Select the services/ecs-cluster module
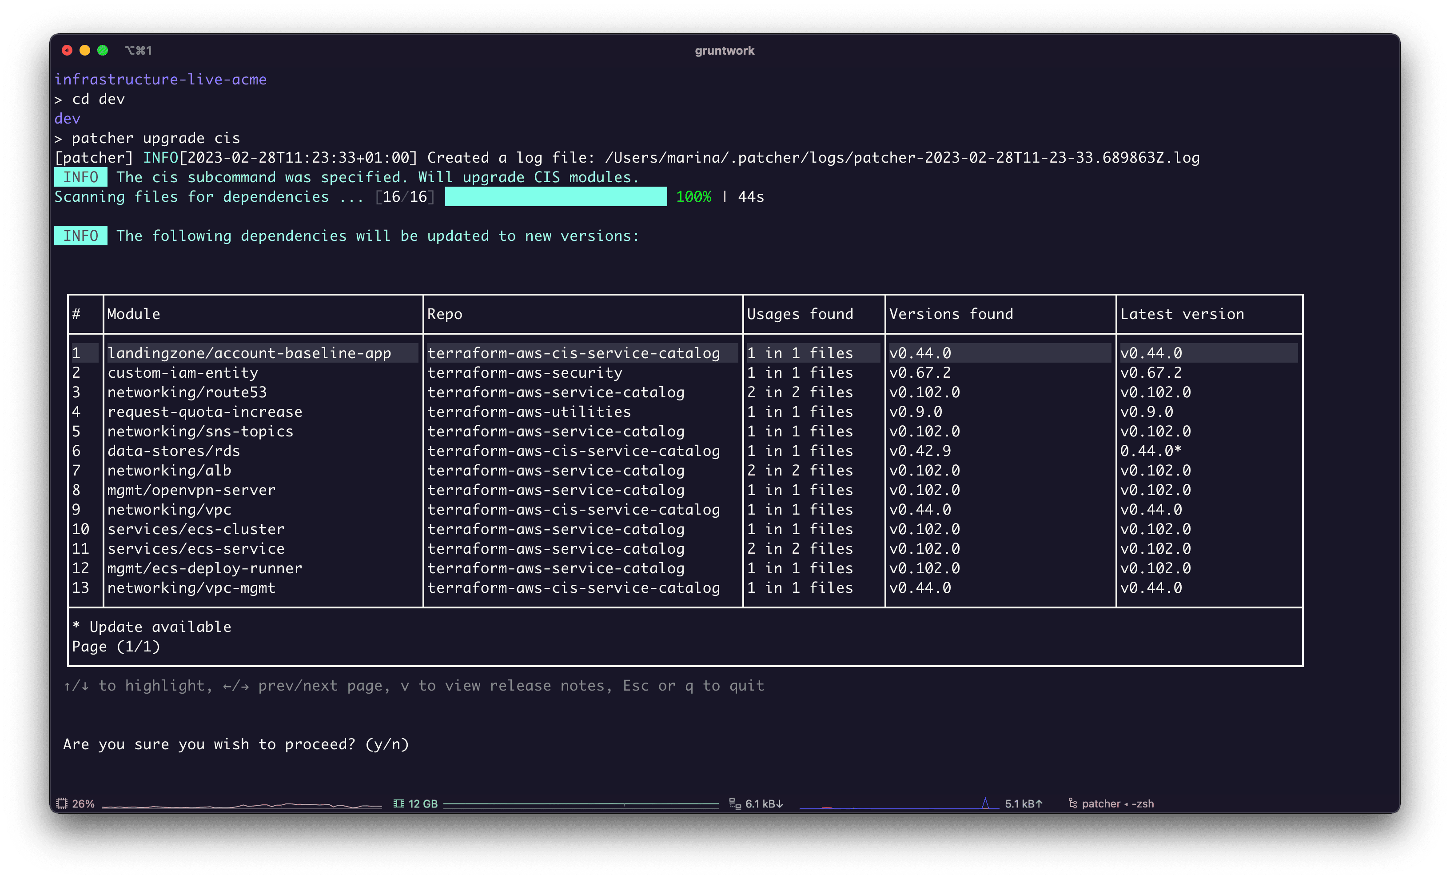 coord(196,529)
